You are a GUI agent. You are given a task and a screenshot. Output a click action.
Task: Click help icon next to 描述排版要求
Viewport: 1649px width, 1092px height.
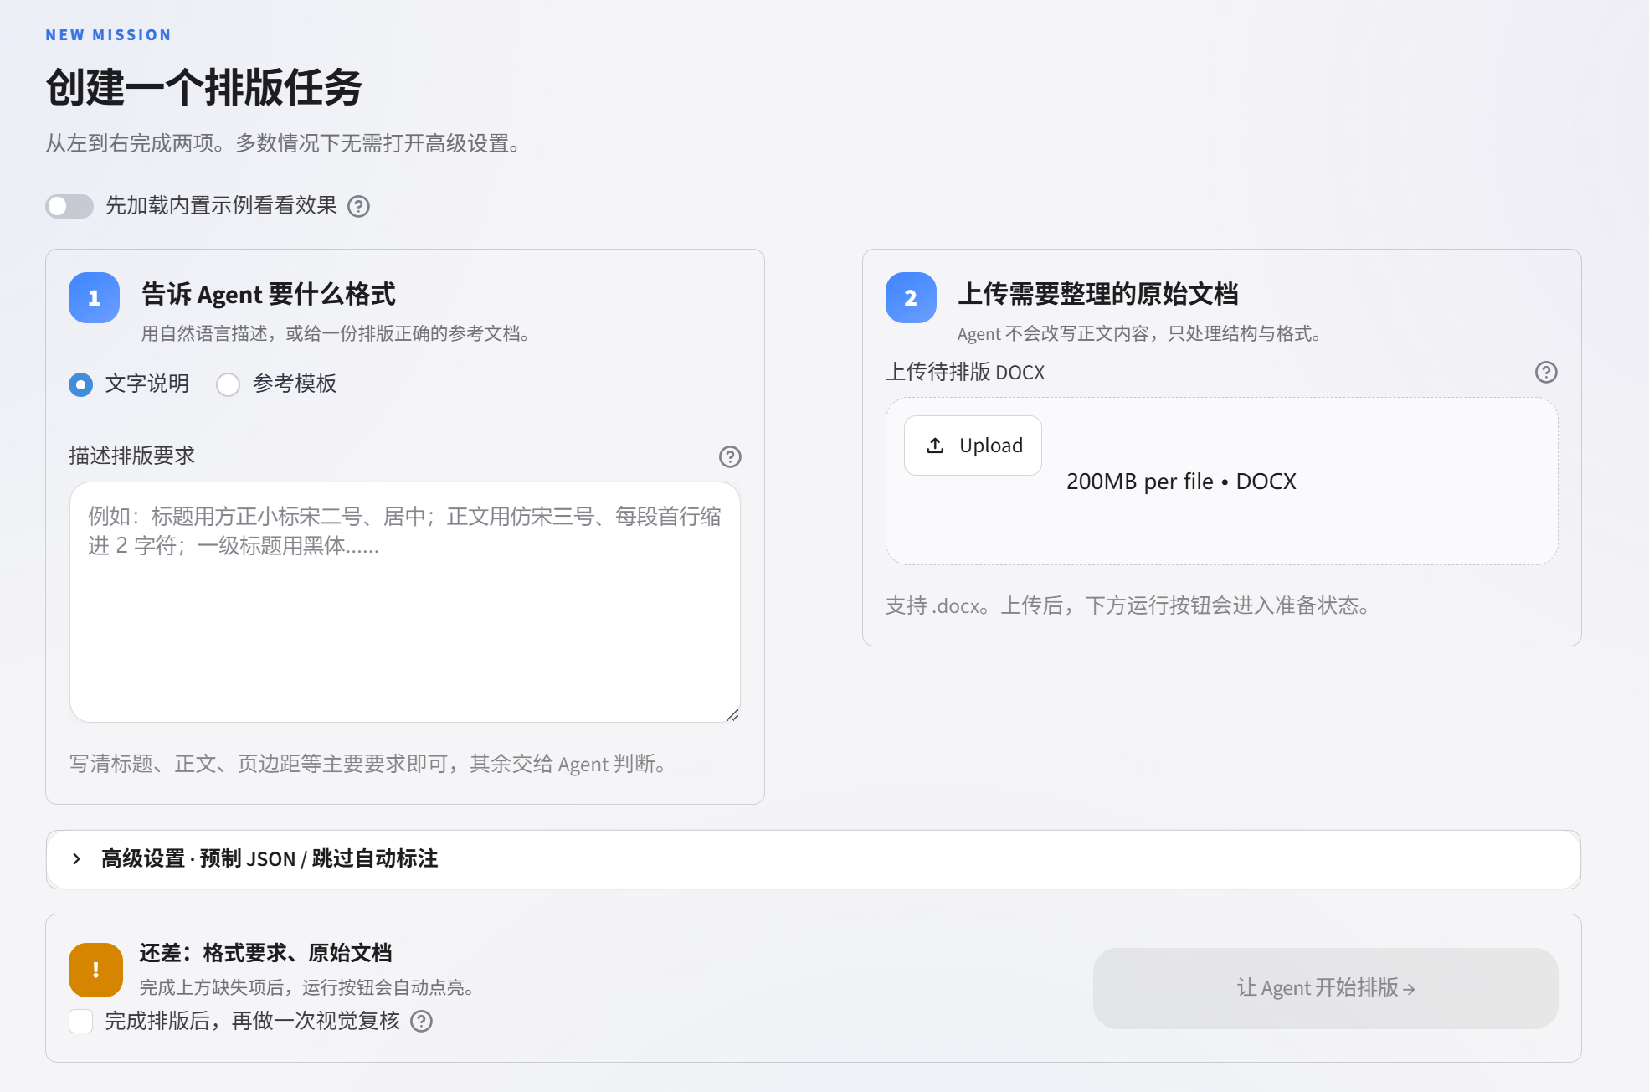[730, 456]
